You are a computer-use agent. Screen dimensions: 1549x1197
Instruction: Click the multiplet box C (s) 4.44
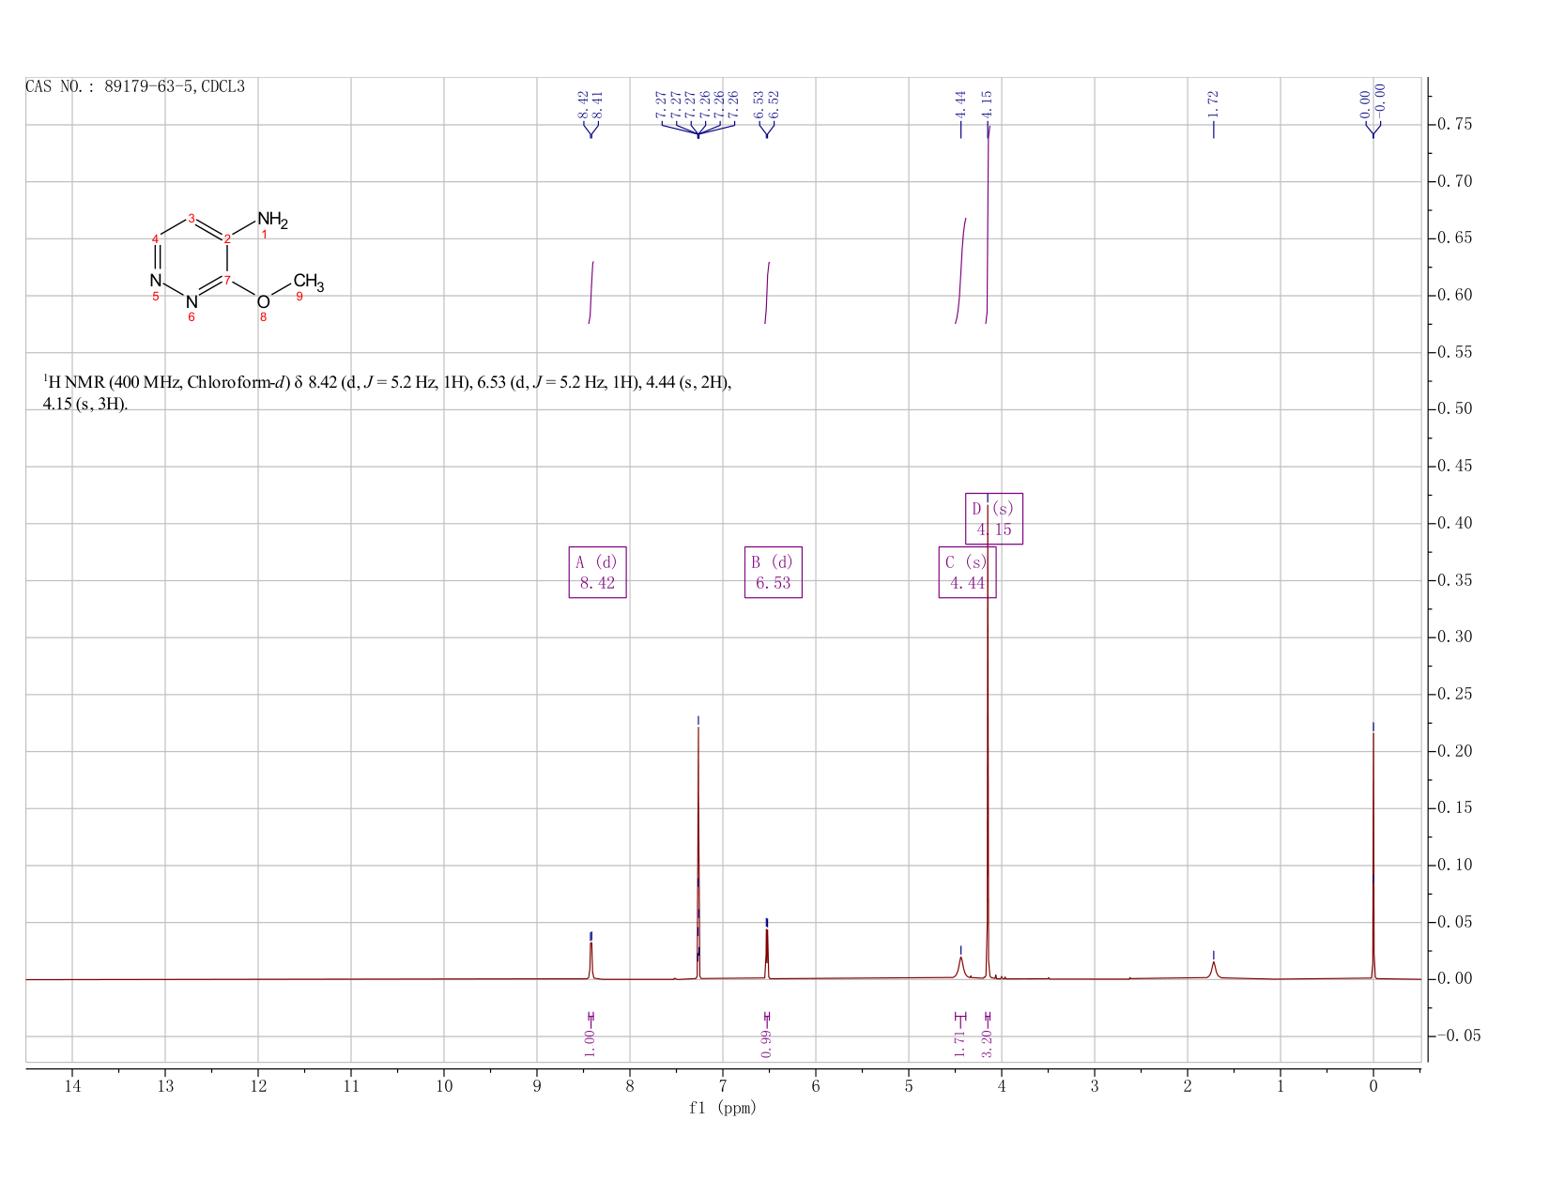coord(967,572)
